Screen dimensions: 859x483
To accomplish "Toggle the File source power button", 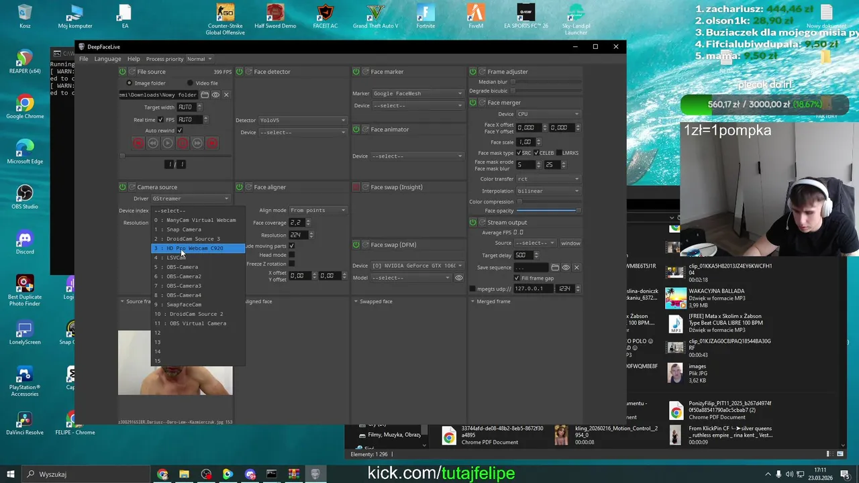I will [x=122, y=72].
